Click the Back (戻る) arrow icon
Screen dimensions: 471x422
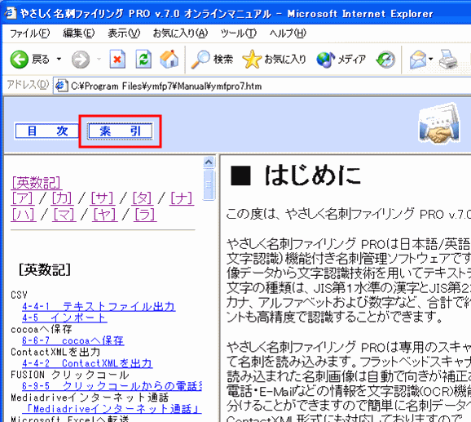20,60
